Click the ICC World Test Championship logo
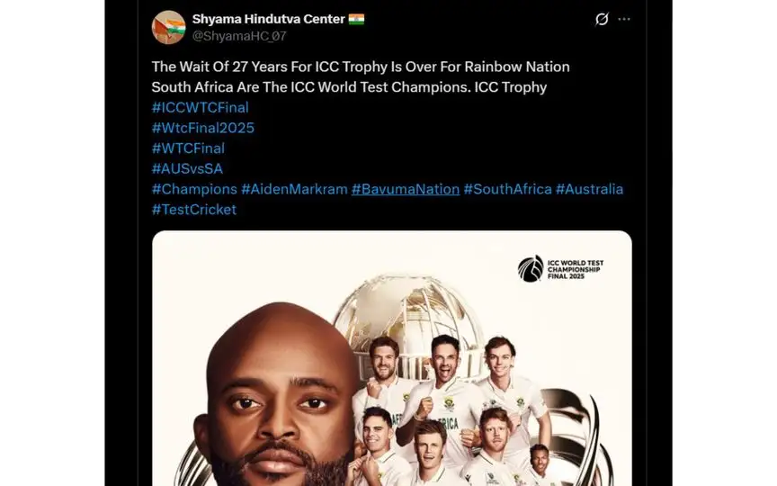Image resolution: width=777 pixels, height=486 pixels. (x=560, y=269)
